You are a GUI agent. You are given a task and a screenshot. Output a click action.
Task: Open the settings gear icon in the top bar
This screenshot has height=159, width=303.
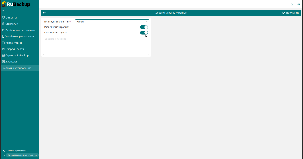[299, 4]
